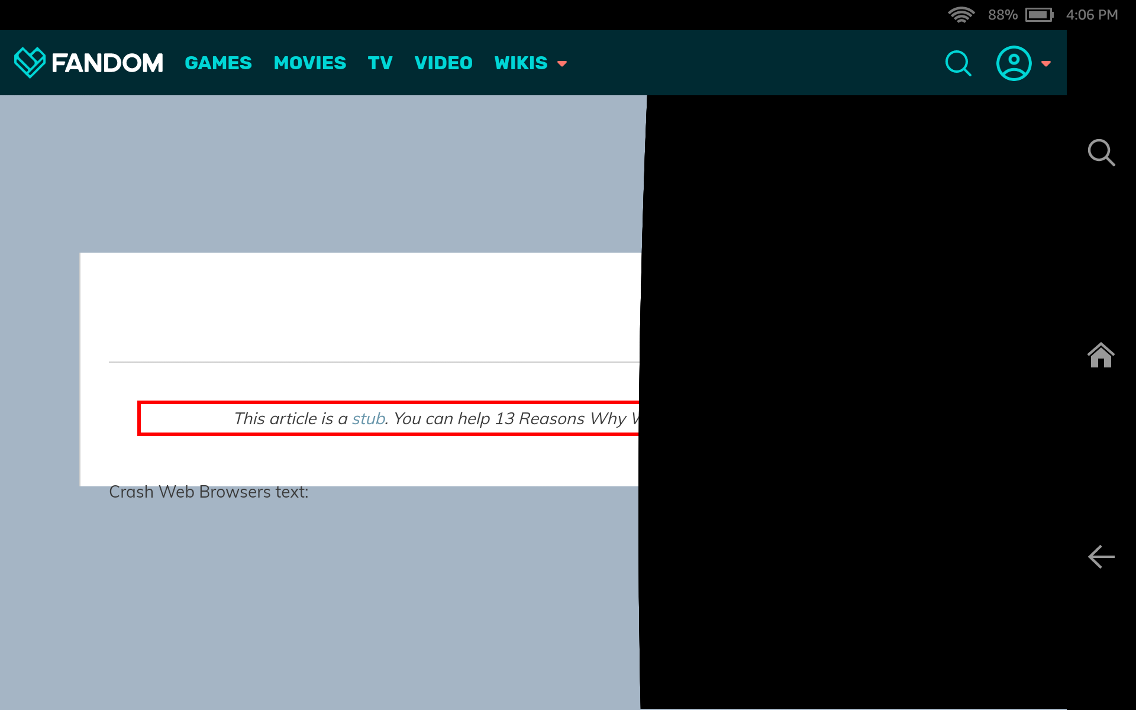Click the 'Crash Web Browsers text:' line
Image resolution: width=1136 pixels, height=710 pixels.
coord(208,492)
